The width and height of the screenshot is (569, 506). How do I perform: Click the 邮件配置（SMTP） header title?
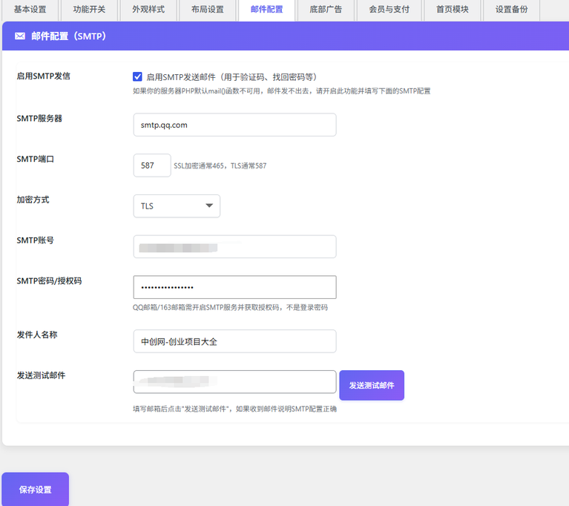point(68,36)
